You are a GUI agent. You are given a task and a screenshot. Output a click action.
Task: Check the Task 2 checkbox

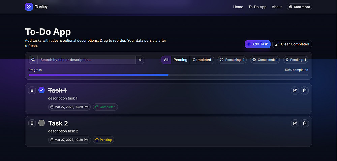coord(41,123)
